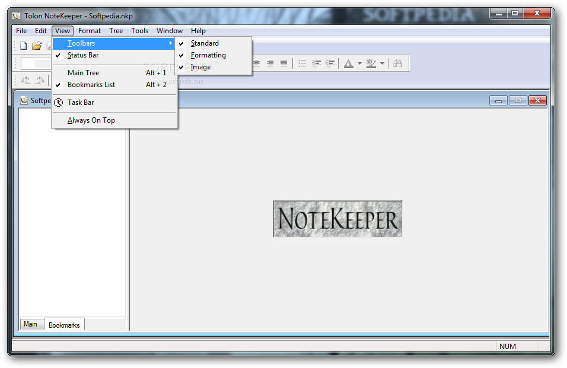Increase the paragraph indent
The width and height of the screenshot is (567, 368).
coord(330,63)
